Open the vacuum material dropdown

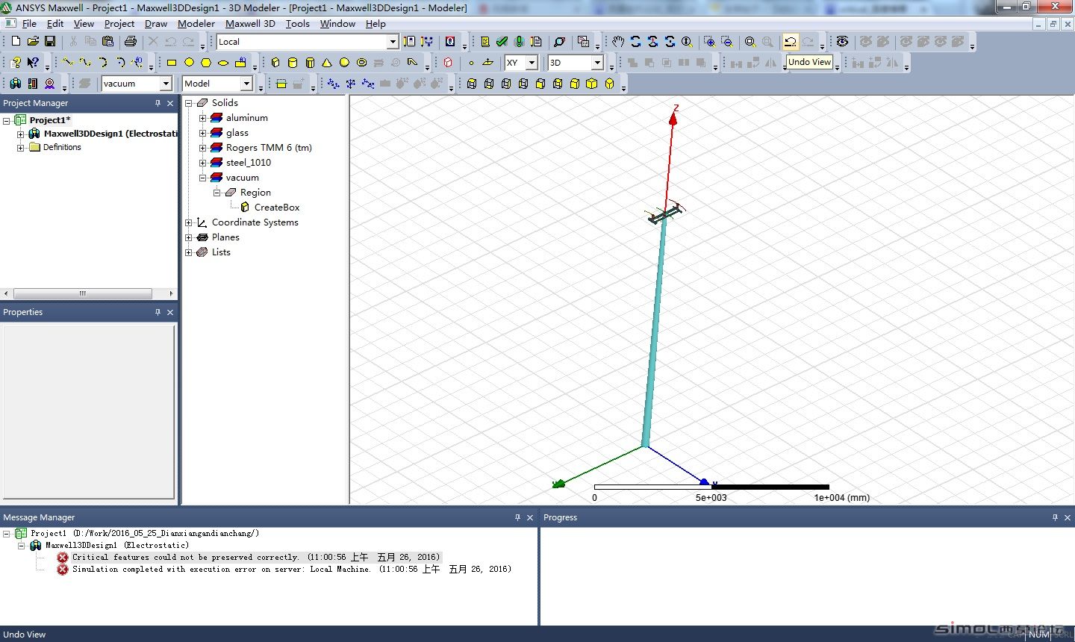[166, 84]
